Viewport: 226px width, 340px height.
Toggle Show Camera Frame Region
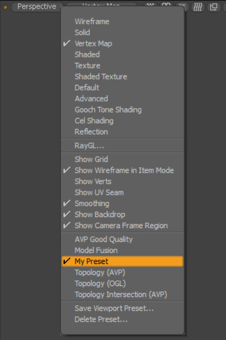point(122,226)
